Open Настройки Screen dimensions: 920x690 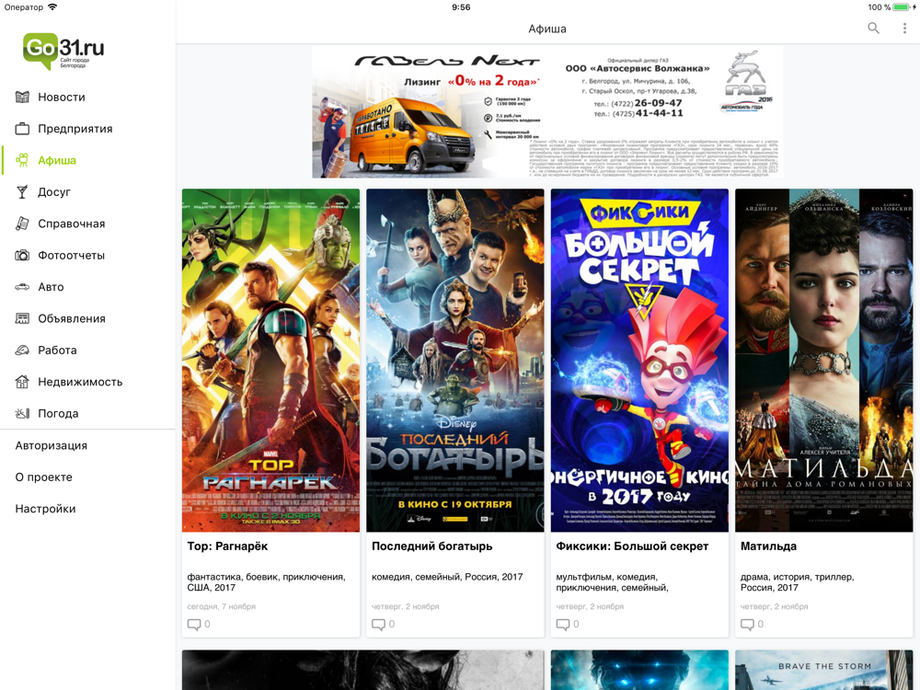tap(45, 509)
